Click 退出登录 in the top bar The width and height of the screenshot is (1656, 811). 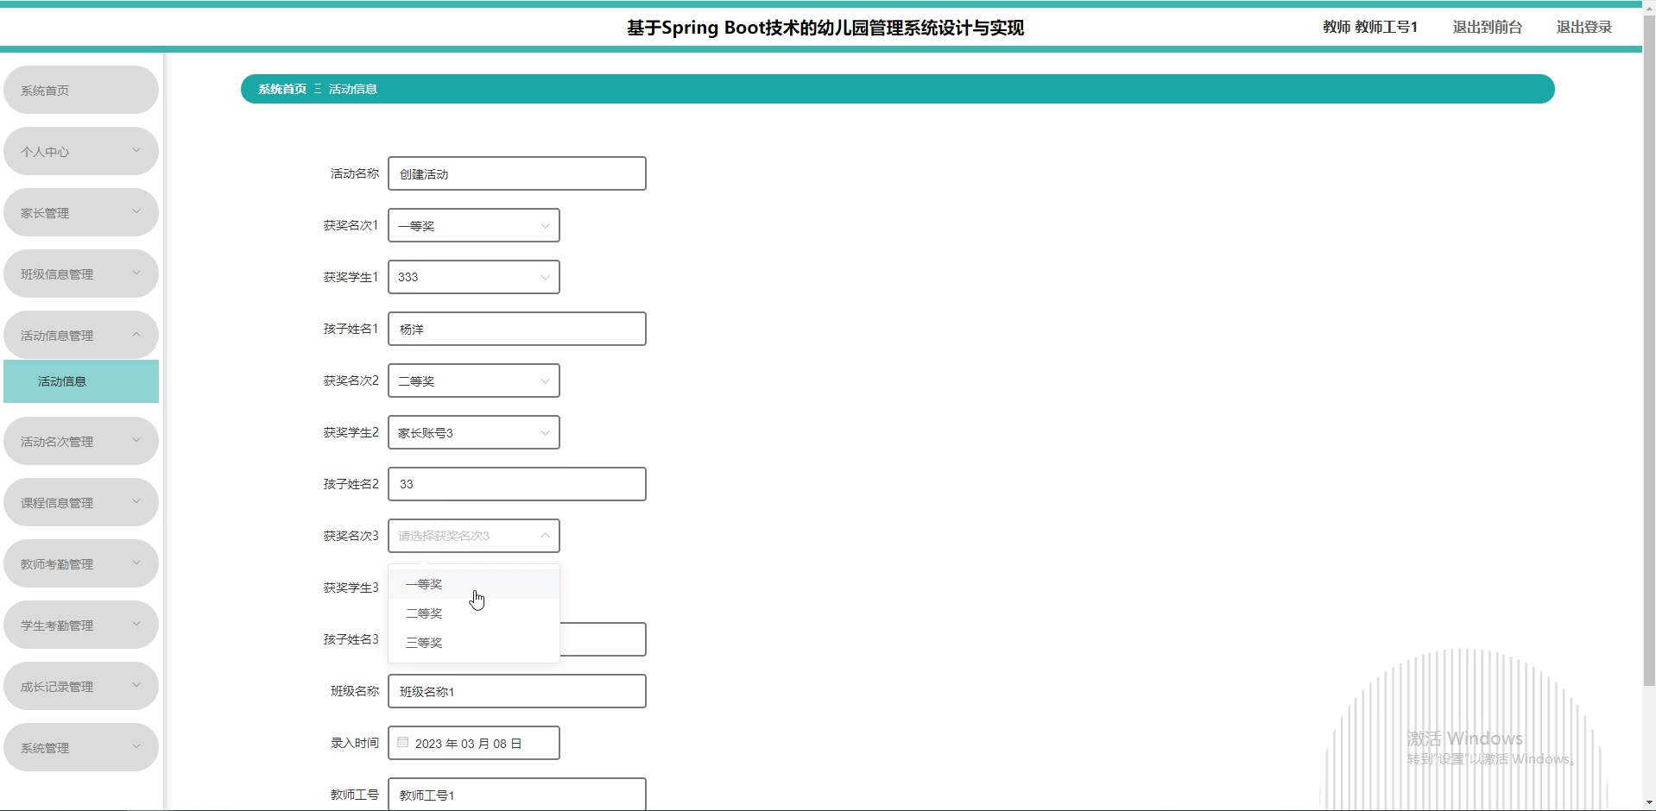(x=1583, y=27)
